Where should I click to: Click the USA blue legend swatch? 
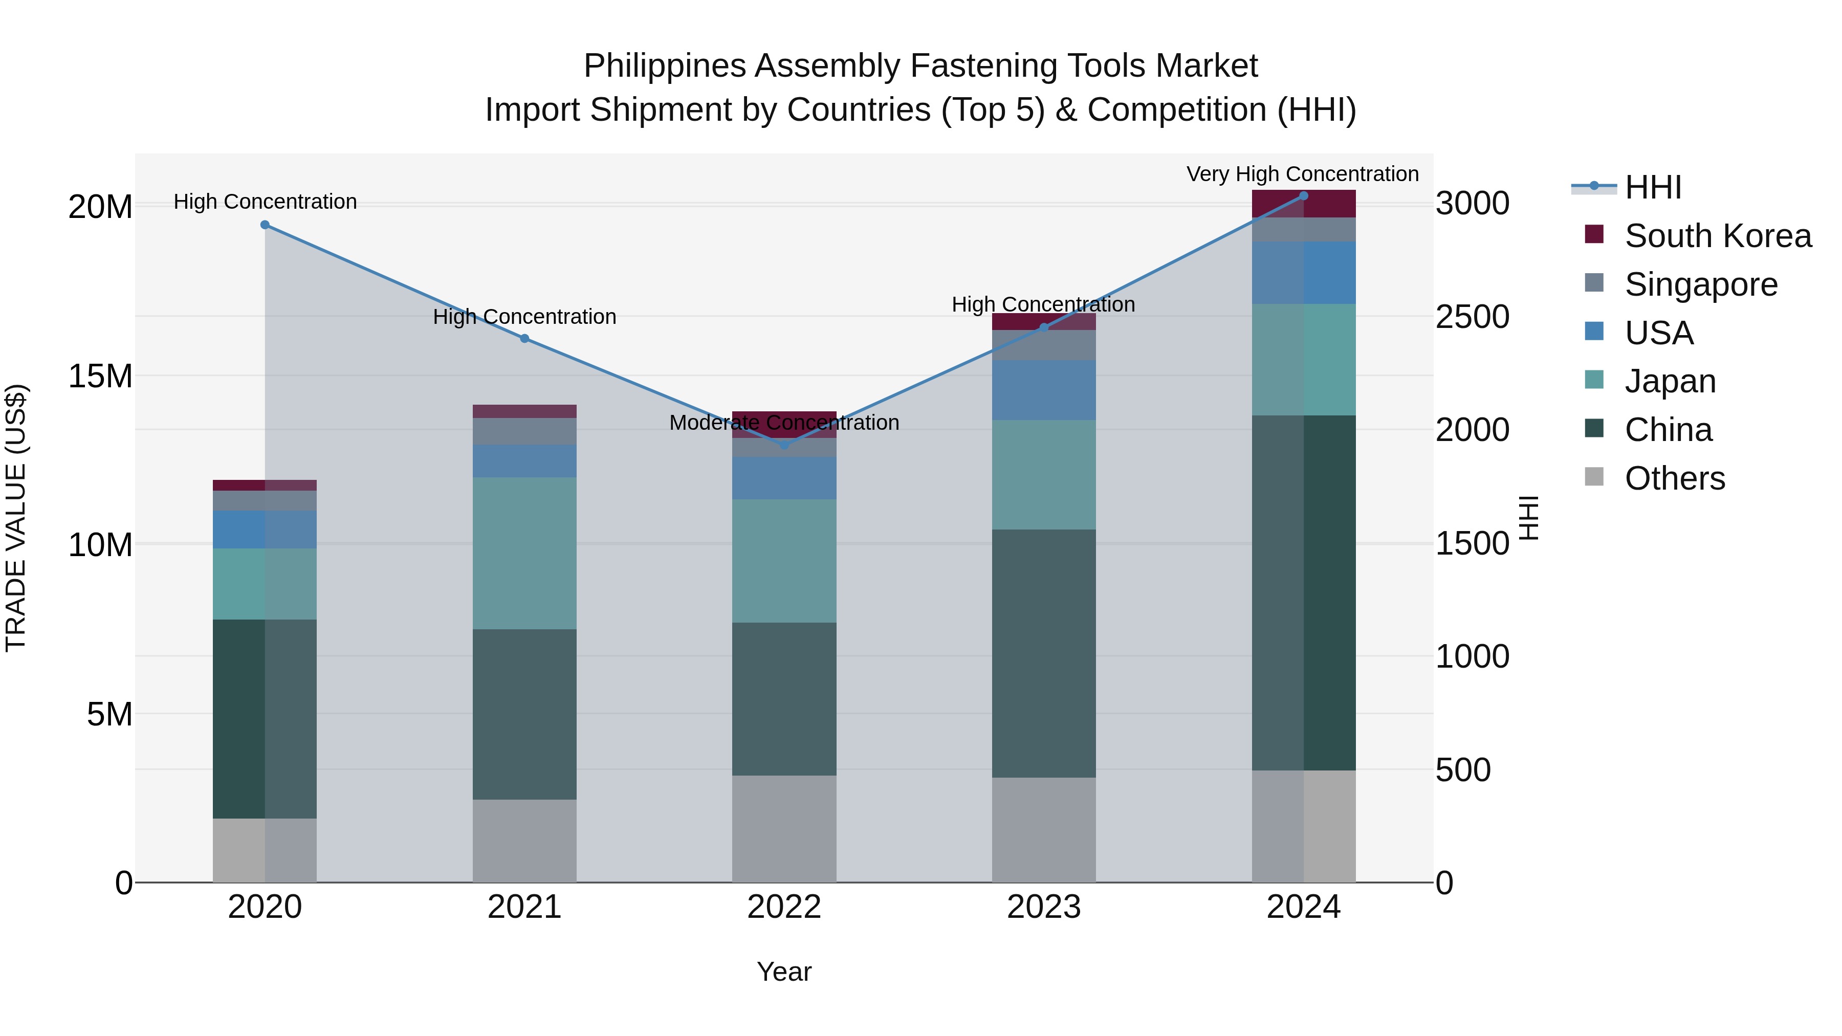tap(1594, 331)
